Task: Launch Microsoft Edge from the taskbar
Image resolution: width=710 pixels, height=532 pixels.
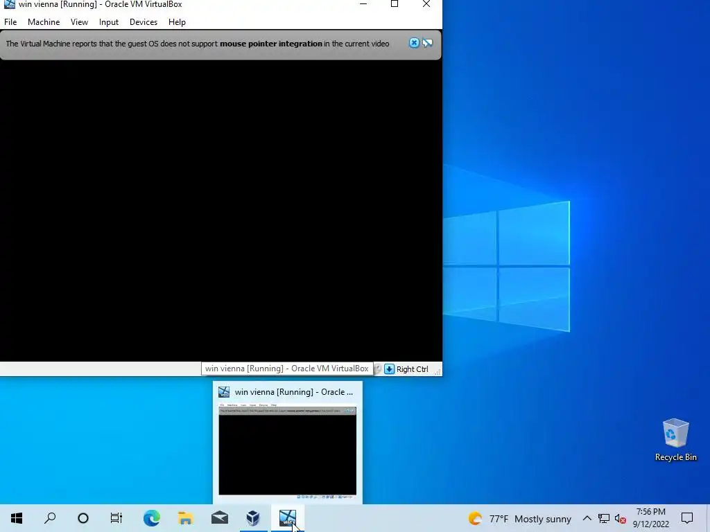Action: click(x=152, y=518)
